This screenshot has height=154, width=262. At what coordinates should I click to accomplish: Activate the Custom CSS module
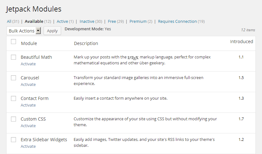coord(28,126)
